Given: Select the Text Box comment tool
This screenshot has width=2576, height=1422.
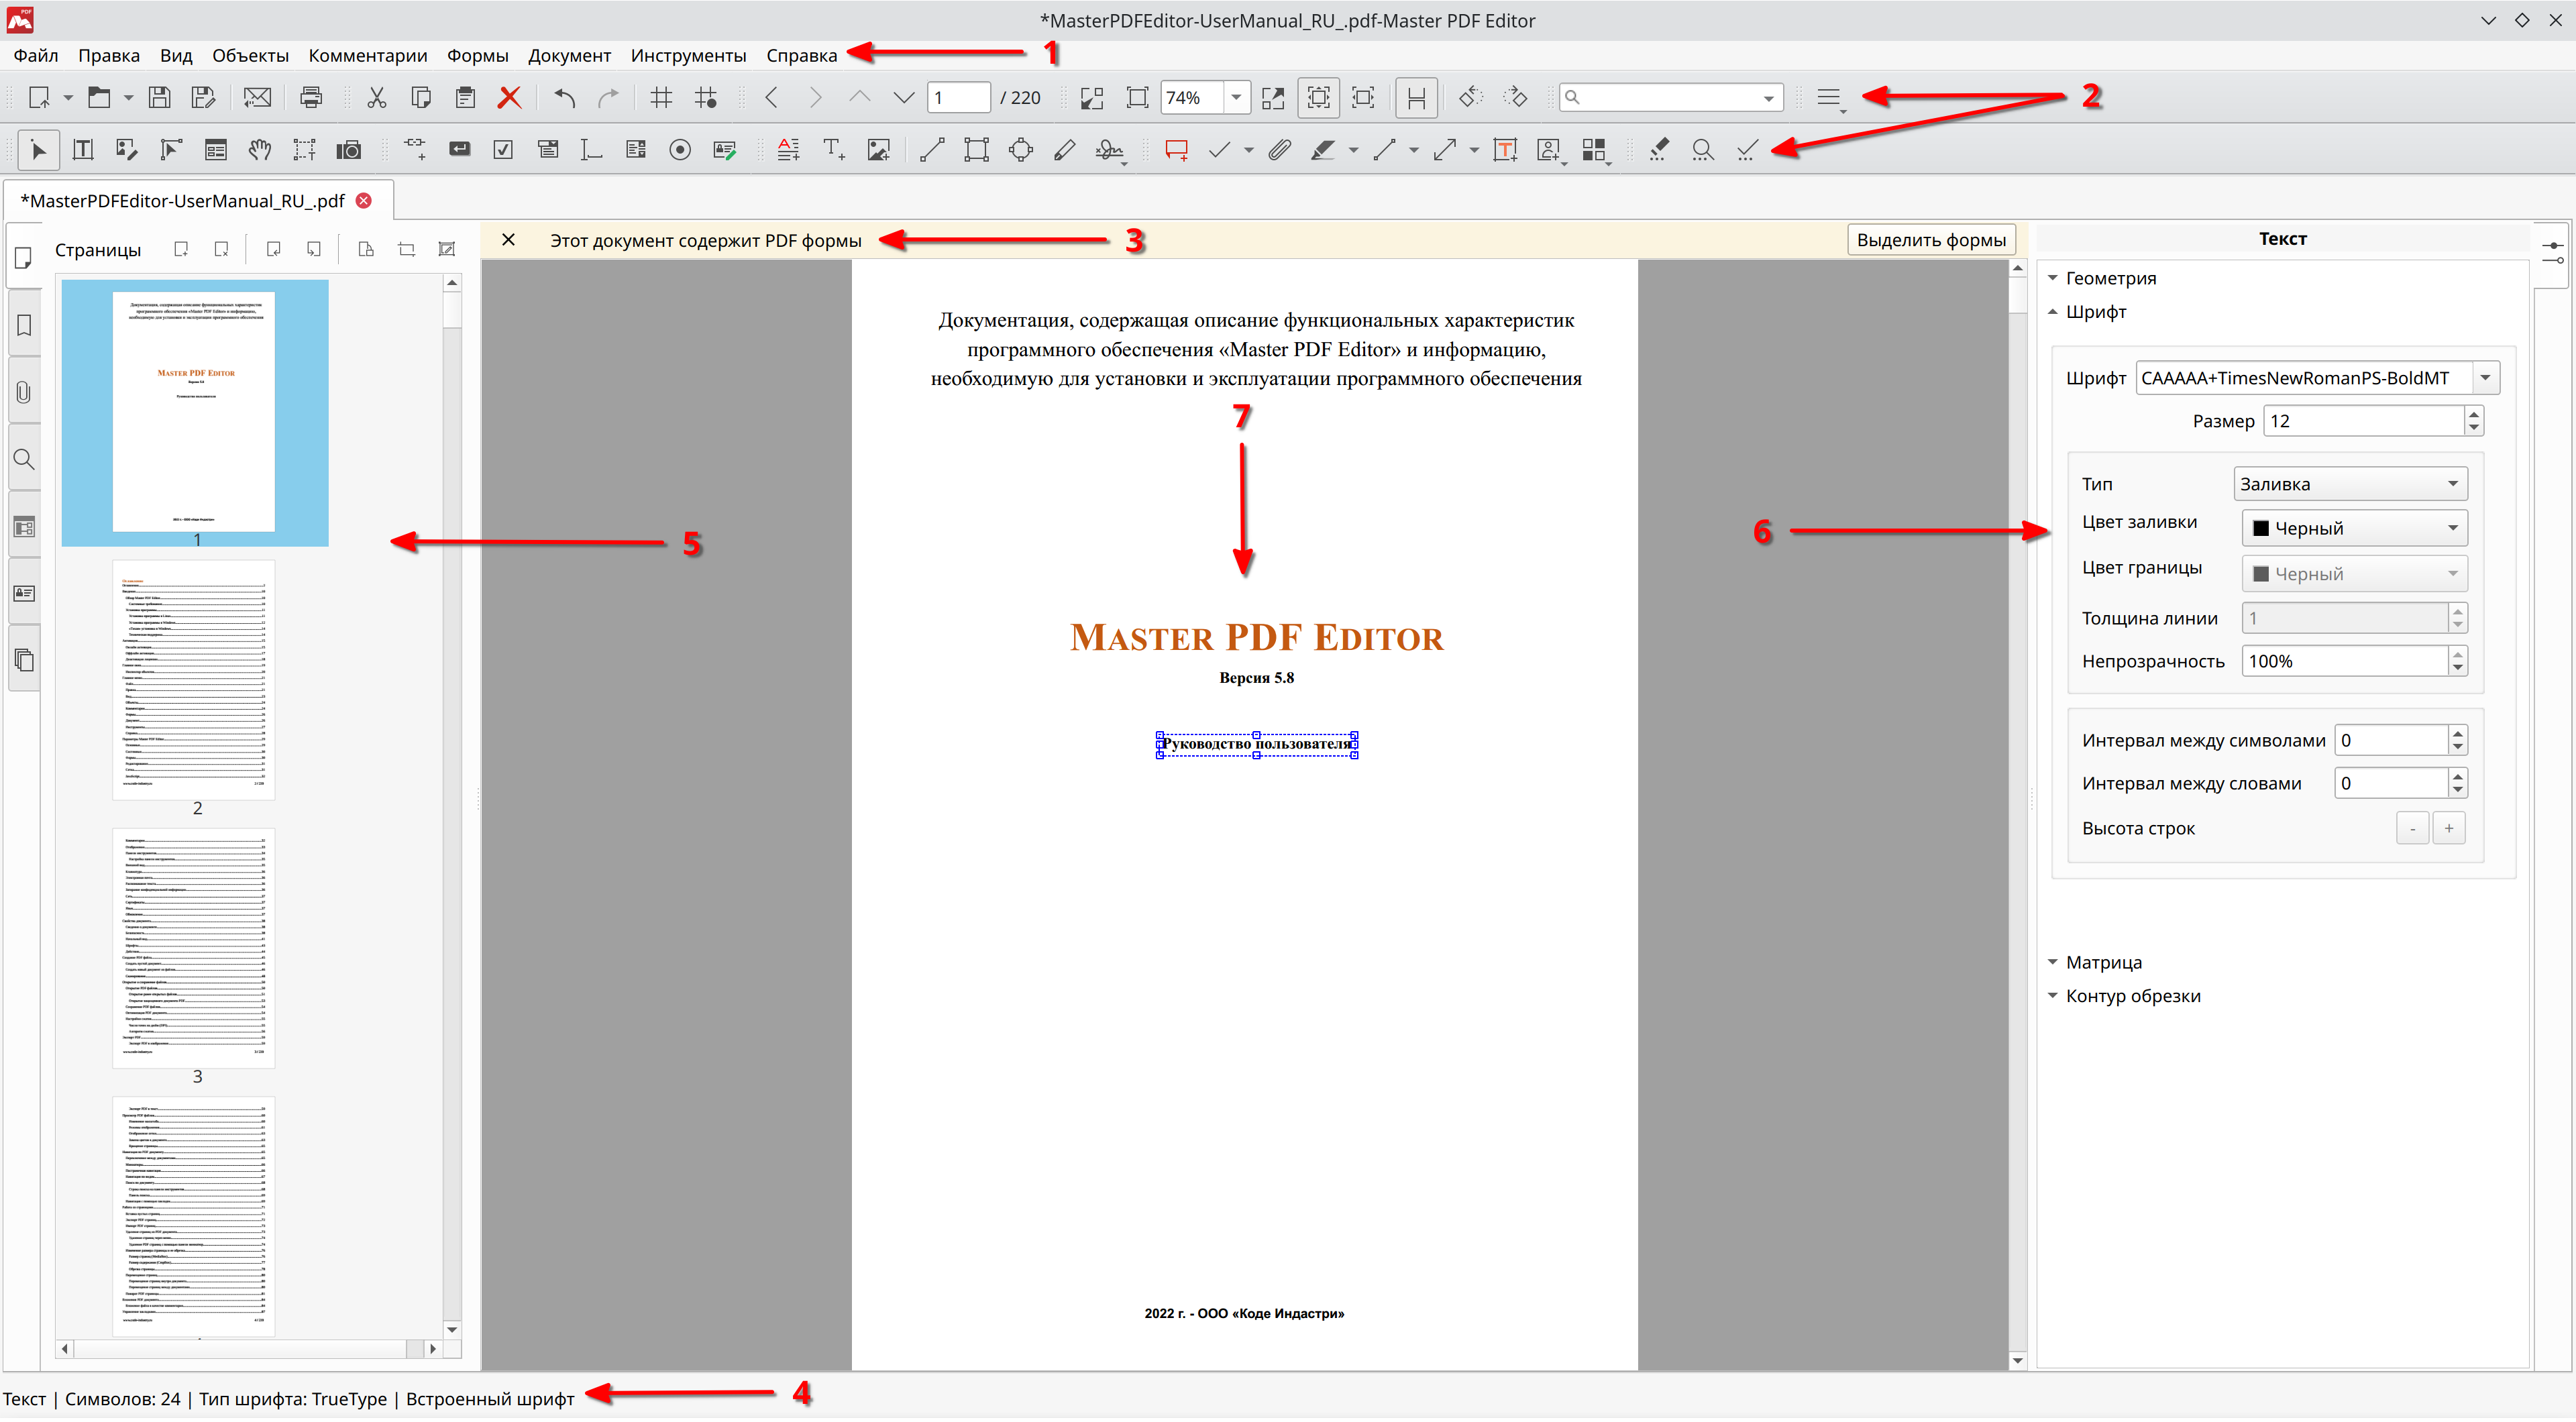Looking at the screenshot, I should coord(1505,150).
